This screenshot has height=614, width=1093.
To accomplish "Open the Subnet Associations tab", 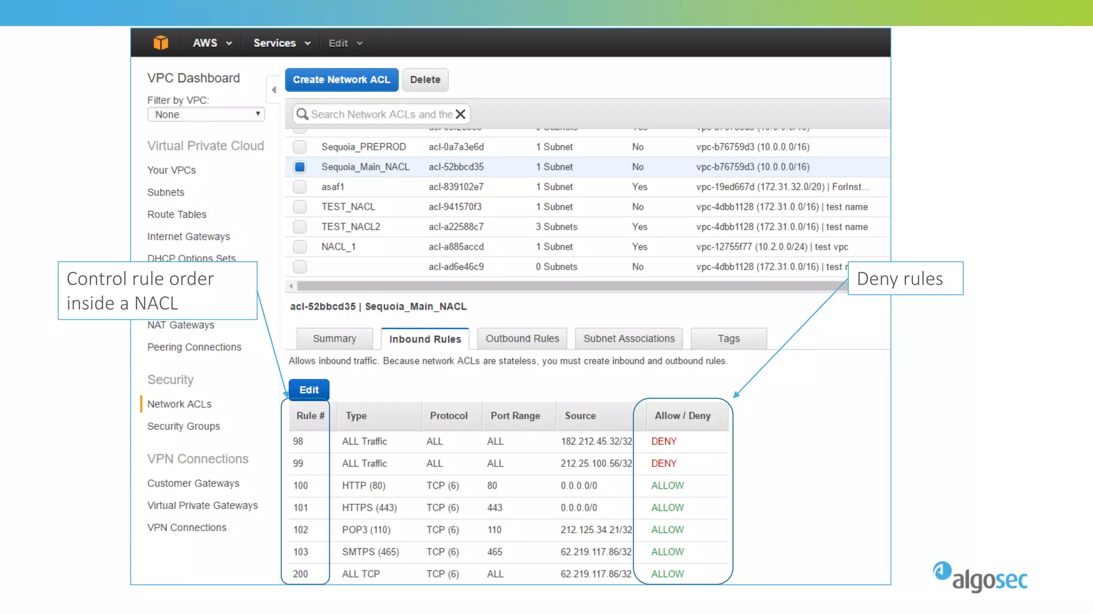I will click(x=629, y=339).
